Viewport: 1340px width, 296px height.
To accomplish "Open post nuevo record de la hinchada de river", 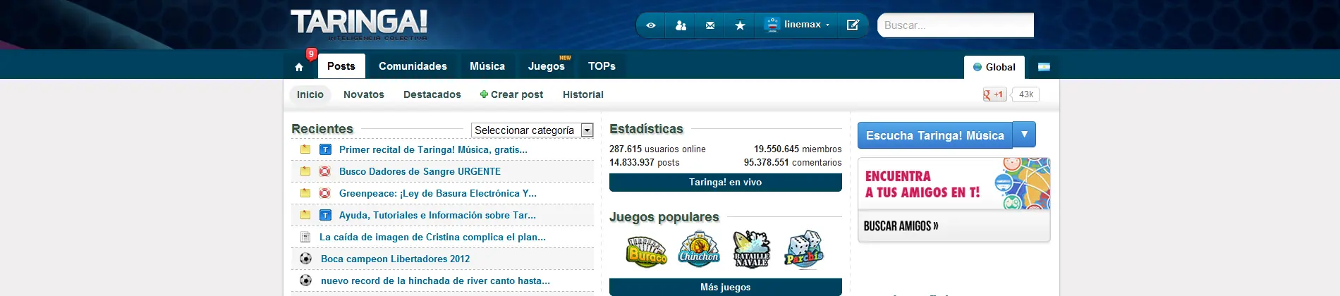I will pos(435,280).
